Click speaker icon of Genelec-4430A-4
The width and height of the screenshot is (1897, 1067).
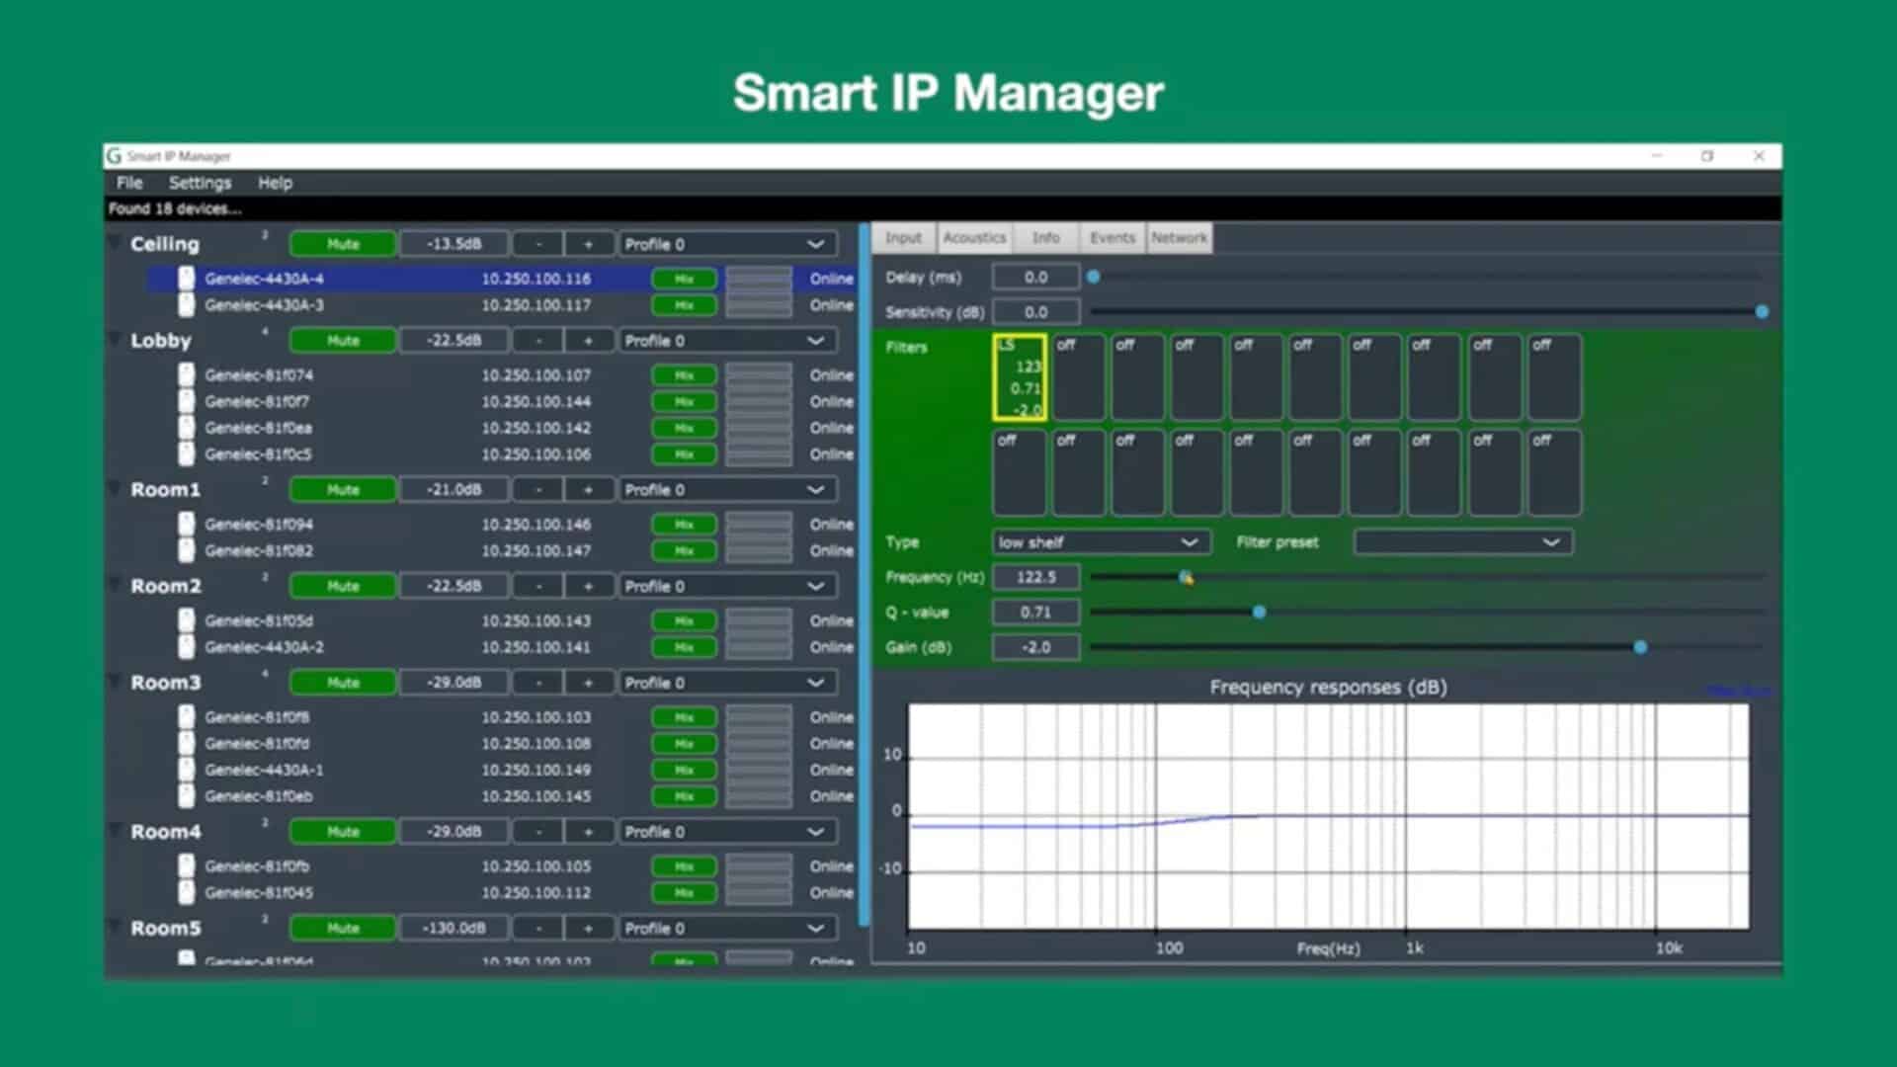[186, 279]
